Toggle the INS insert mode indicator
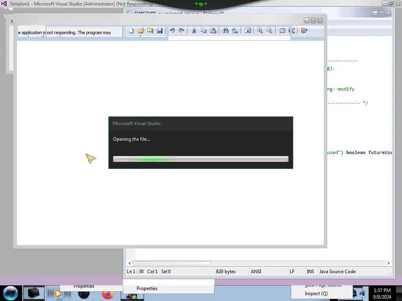The width and height of the screenshot is (402, 301). (x=310, y=272)
